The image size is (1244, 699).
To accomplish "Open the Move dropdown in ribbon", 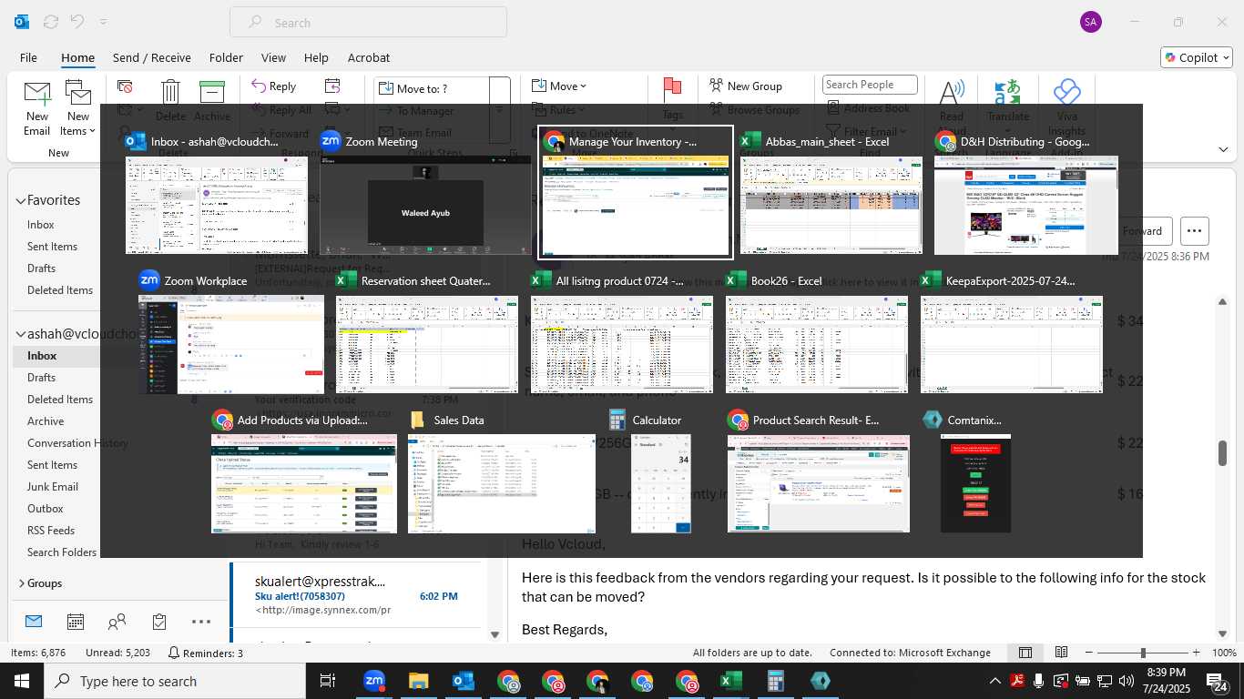I will [x=558, y=86].
